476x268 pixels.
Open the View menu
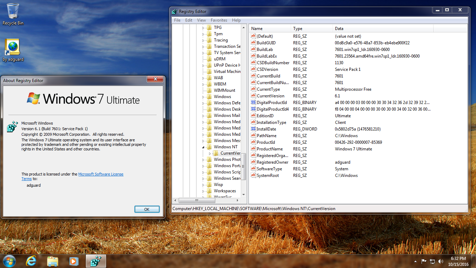pos(201,20)
